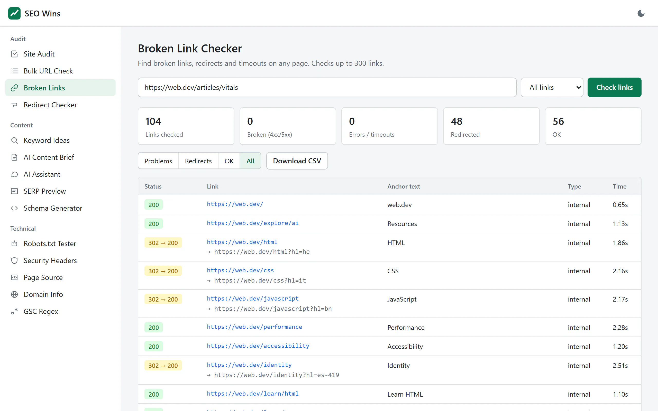Screen dimensions: 658x411
Task: Open the All links dropdown
Action: (x=552, y=87)
